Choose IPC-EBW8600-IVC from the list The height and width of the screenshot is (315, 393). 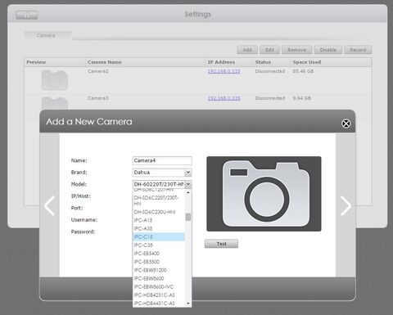coord(159,286)
